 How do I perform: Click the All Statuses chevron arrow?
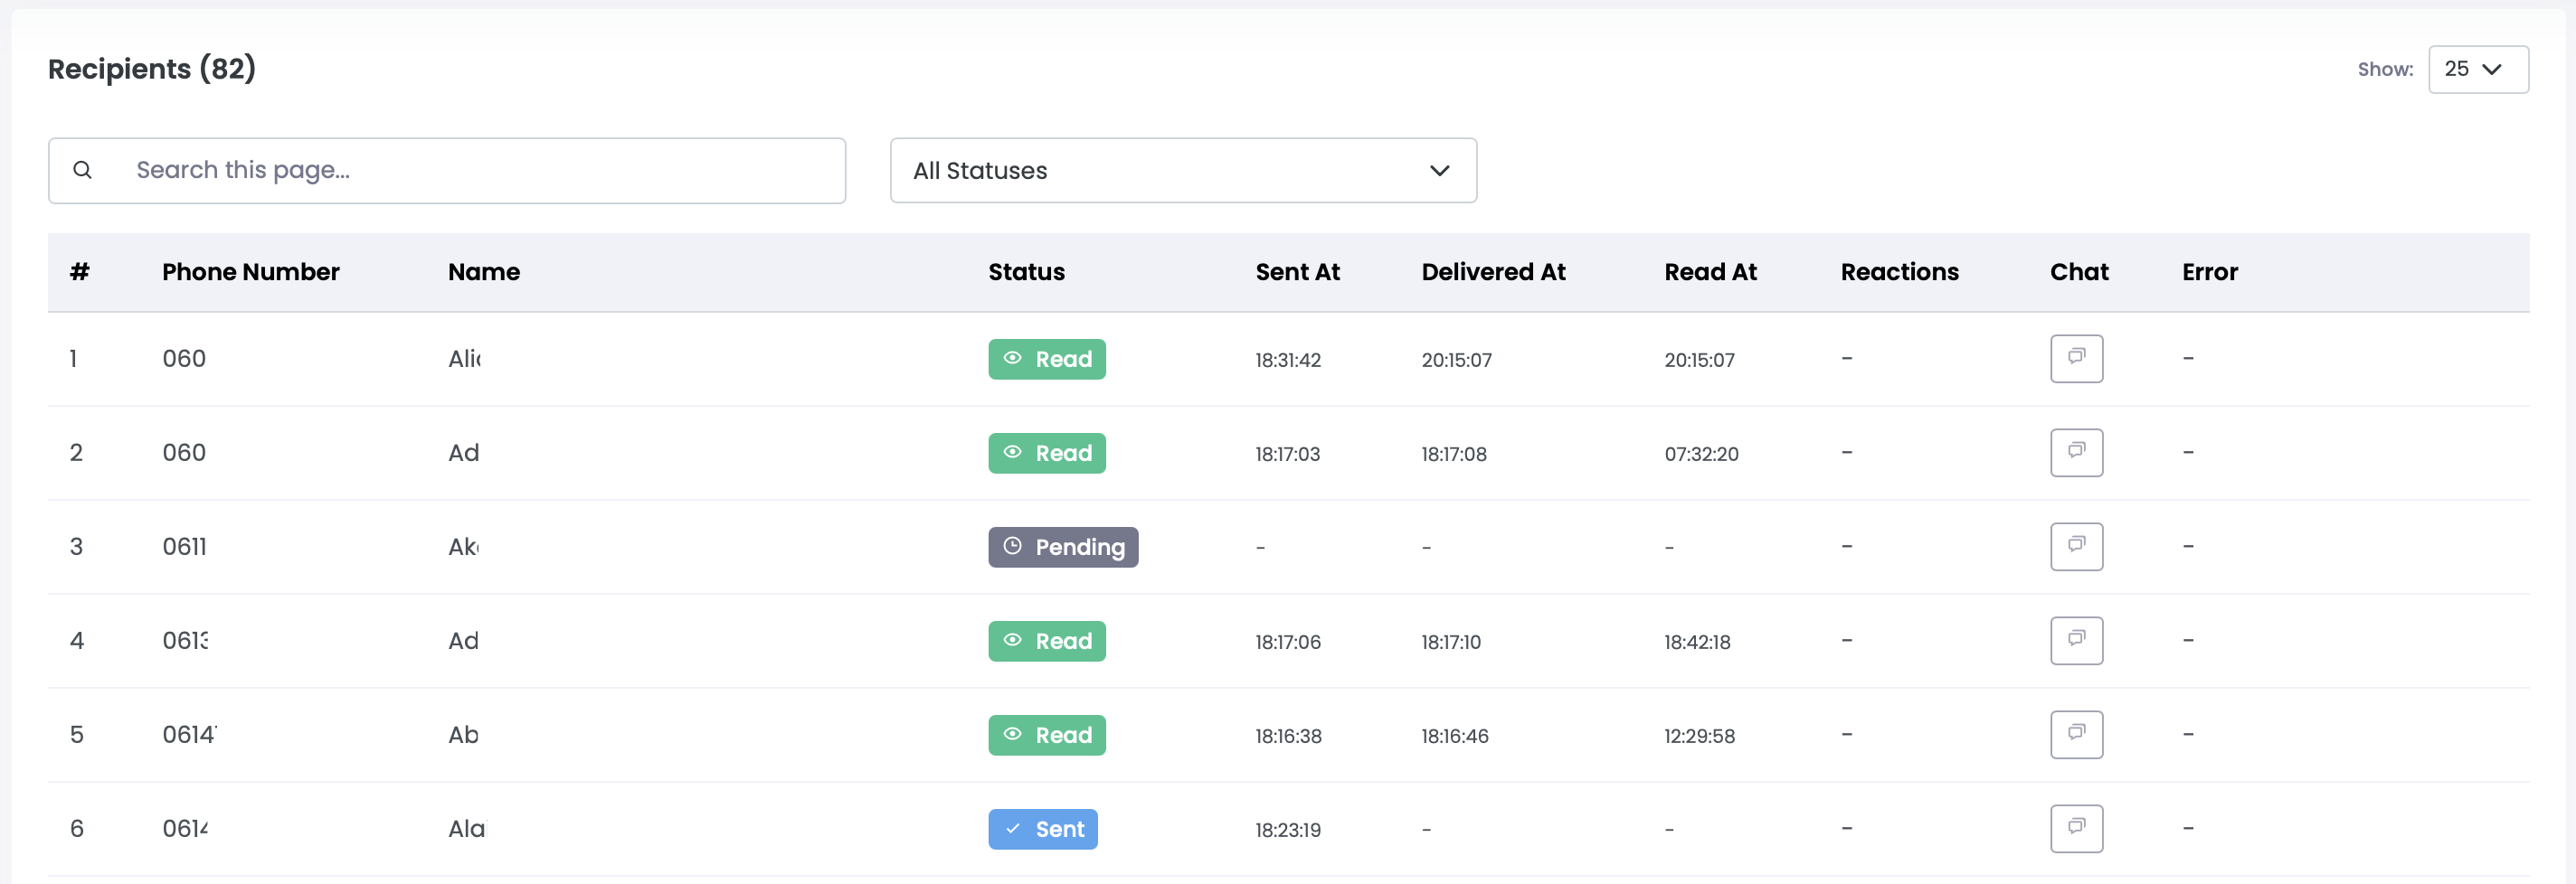[1439, 171]
